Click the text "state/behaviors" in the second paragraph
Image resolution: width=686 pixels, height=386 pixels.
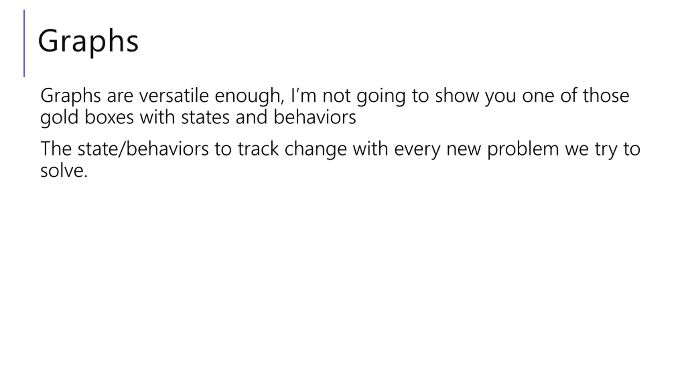click(x=143, y=149)
